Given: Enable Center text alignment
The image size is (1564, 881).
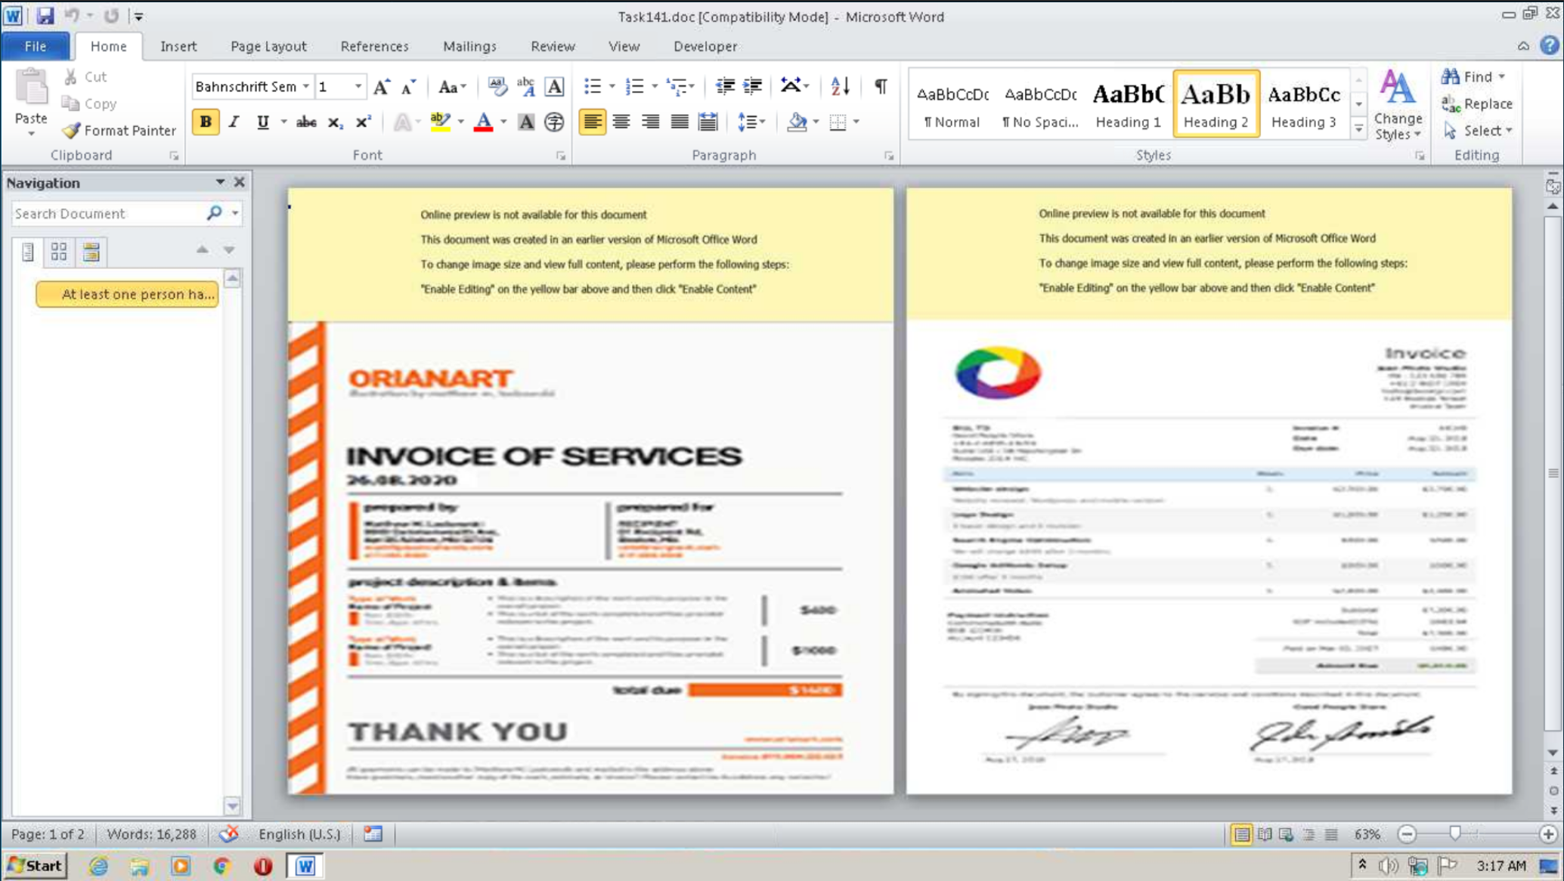Looking at the screenshot, I should tap(621, 122).
